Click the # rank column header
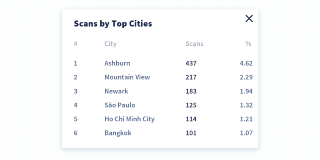Screen dimensions: 320x160 [75, 44]
